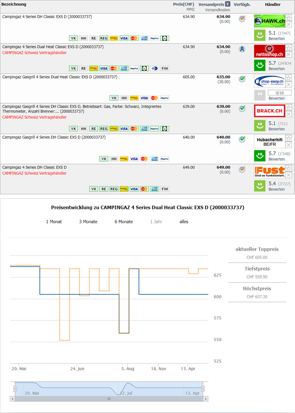The height and width of the screenshot is (413, 295).
Task: Add HAWK.ch offer to favorites with star
Action: click(289, 18)
